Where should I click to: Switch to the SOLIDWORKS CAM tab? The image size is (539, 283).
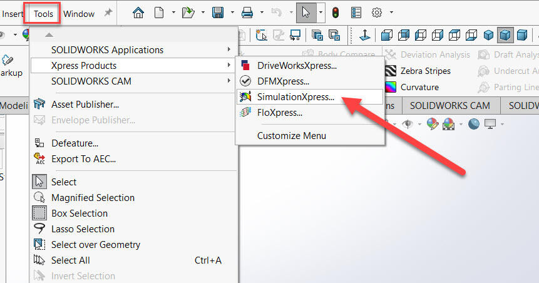449,105
